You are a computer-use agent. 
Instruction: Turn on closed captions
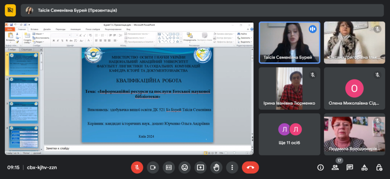pos(168,167)
